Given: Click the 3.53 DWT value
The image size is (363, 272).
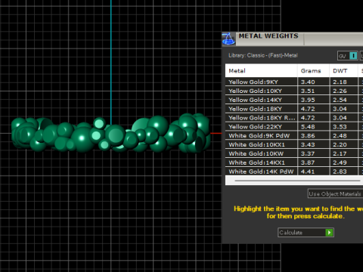Looking at the screenshot, I should (340, 127).
